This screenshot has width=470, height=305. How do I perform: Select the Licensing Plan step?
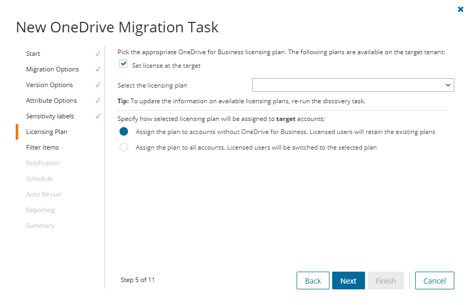(46, 132)
